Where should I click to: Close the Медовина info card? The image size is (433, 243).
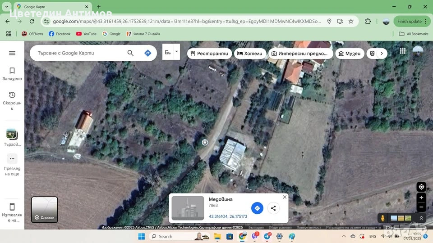coord(285,197)
